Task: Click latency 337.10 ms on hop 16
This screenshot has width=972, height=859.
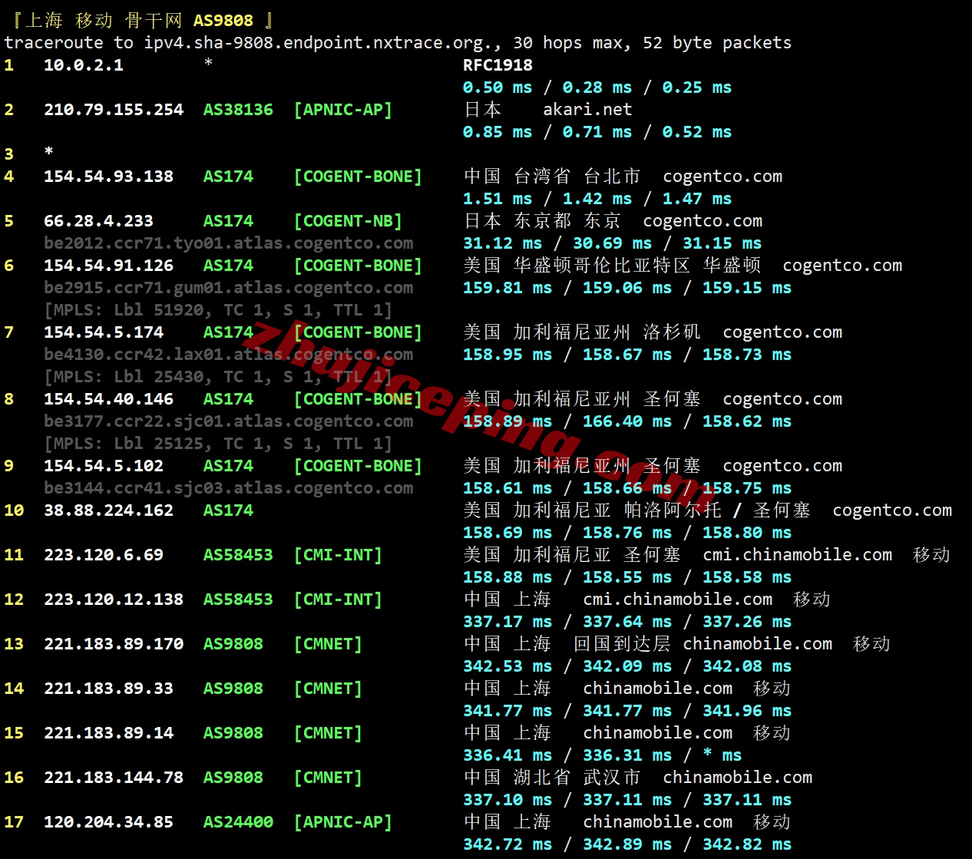Action: pos(507,800)
